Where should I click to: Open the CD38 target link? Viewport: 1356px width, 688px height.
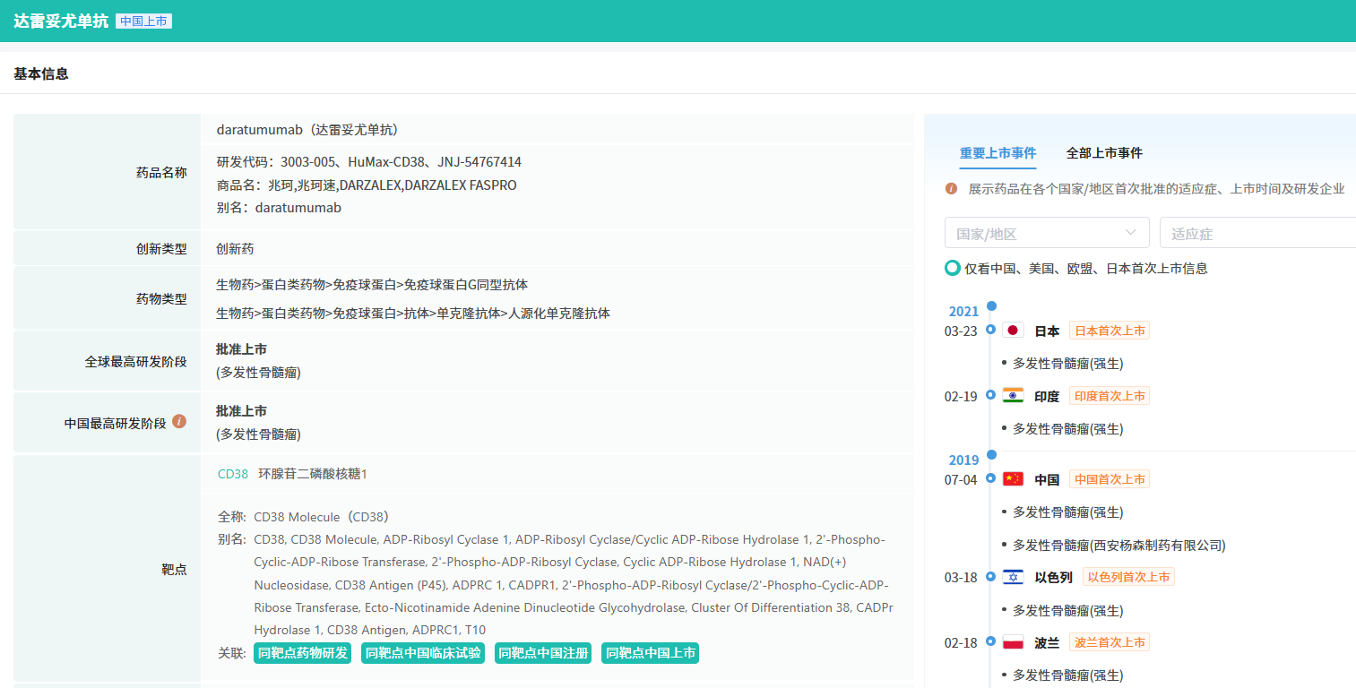233,474
